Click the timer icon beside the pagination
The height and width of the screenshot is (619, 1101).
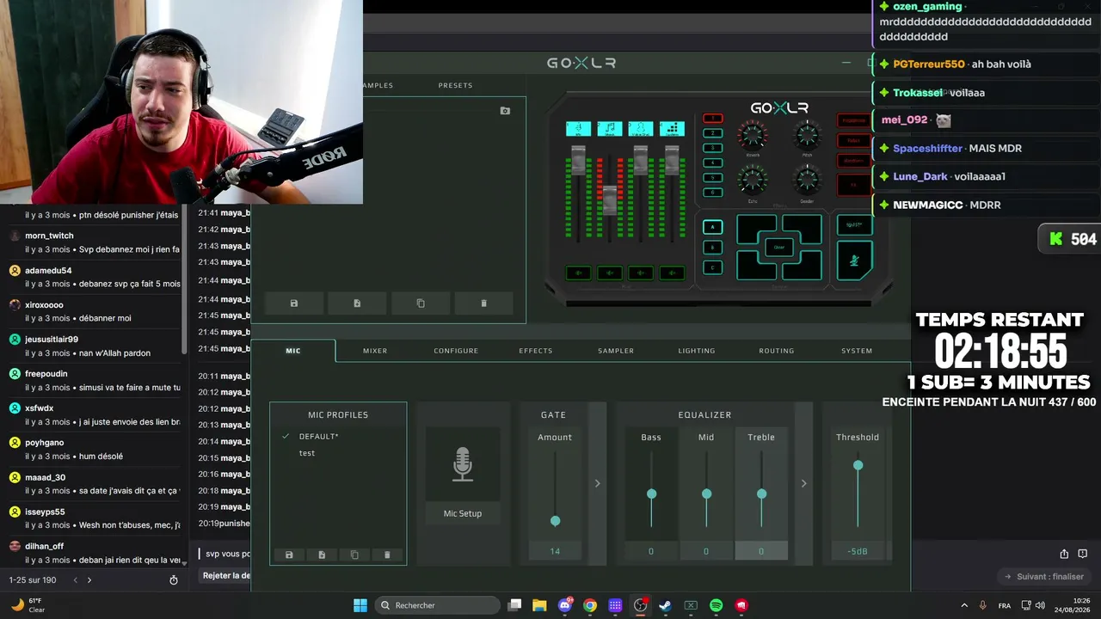pyautogui.click(x=174, y=580)
